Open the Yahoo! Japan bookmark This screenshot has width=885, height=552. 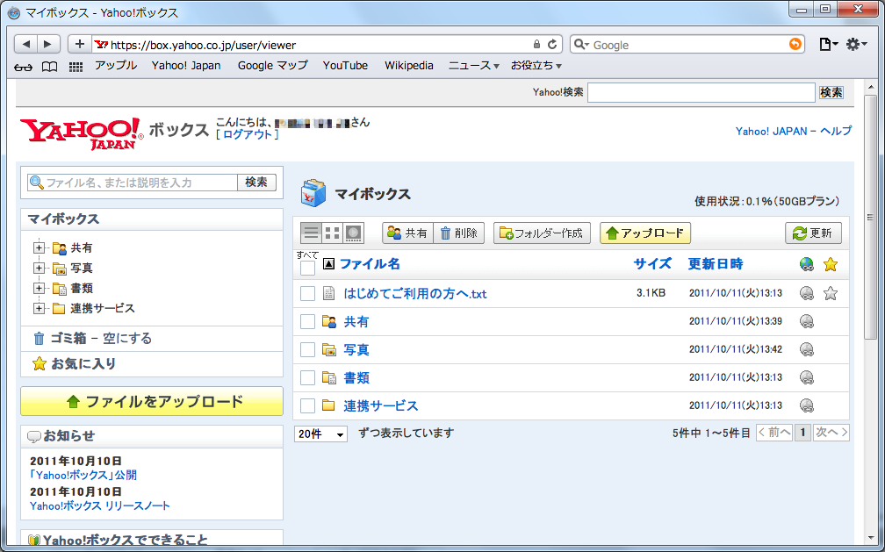click(x=186, y=66)
